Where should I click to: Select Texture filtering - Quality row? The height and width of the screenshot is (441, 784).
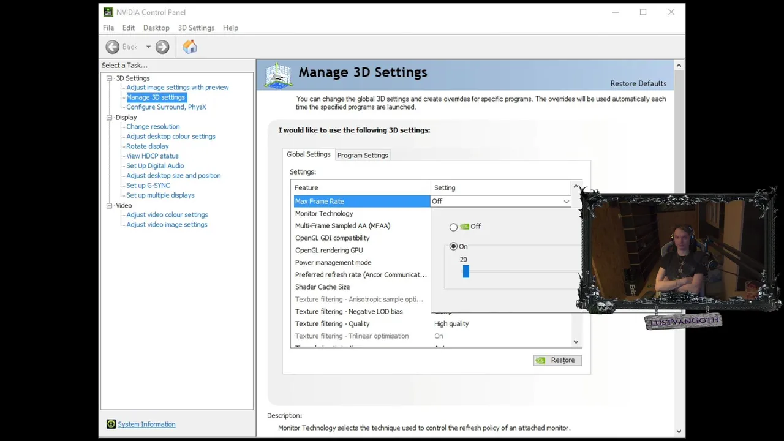[x=432, y=323]
